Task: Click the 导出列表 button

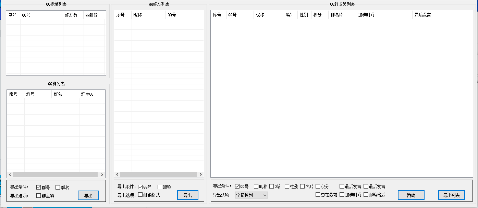Action: [x=452, y=195]
